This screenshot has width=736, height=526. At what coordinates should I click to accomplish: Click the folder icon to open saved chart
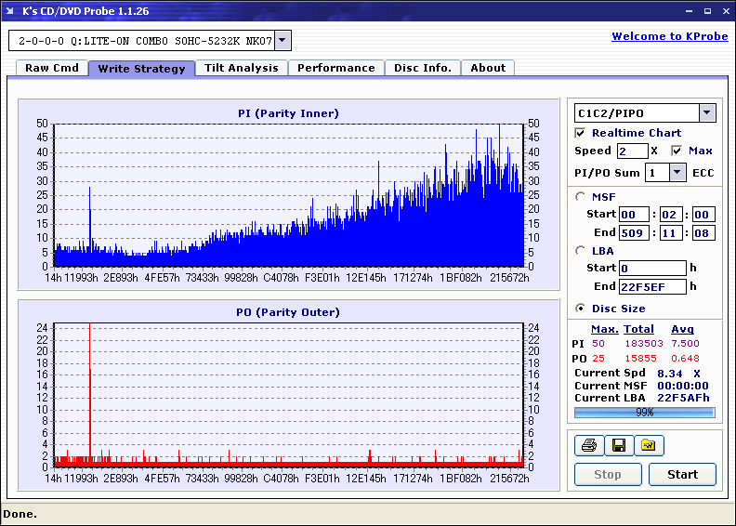pos(649,446)
